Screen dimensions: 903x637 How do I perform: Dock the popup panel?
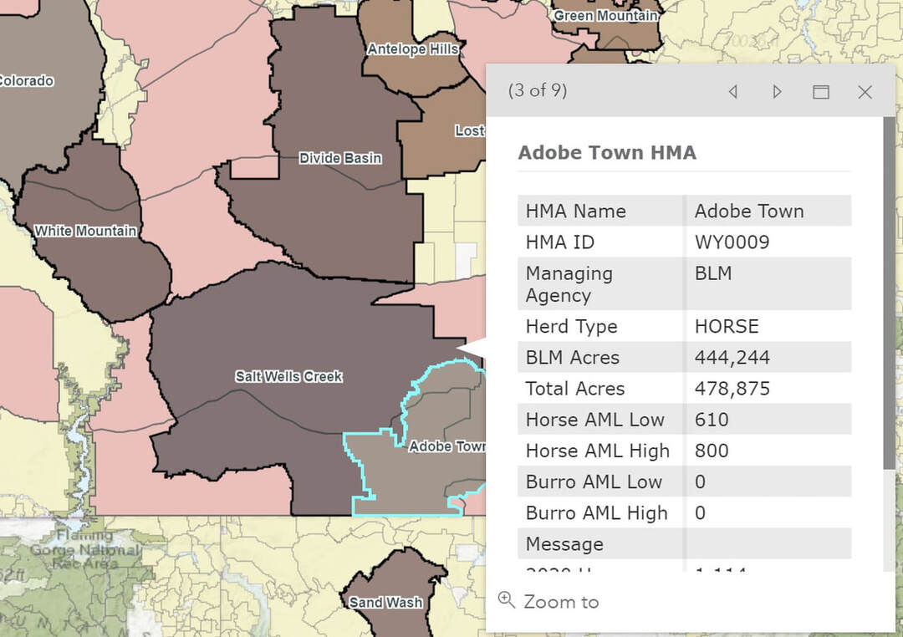tap(821, 92)
